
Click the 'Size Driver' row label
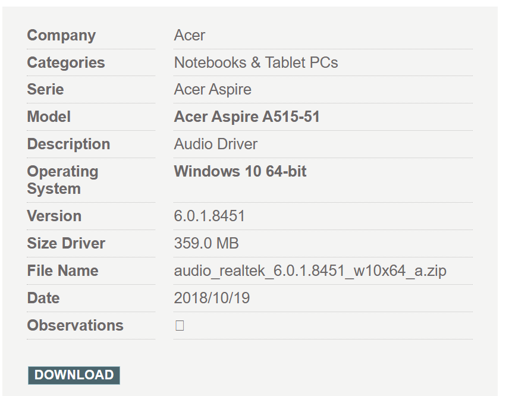pos(66,243)
